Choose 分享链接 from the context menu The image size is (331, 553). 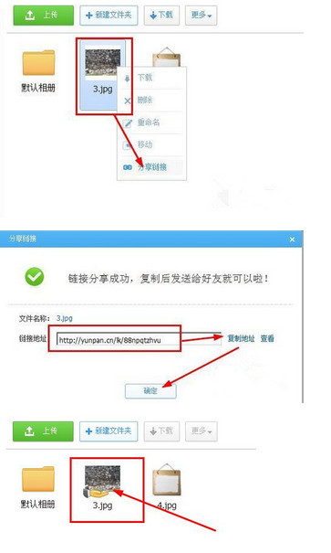[151, 167]
